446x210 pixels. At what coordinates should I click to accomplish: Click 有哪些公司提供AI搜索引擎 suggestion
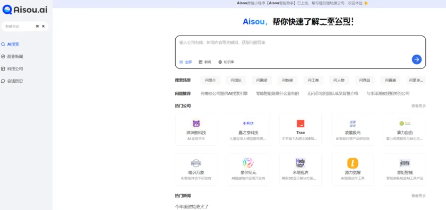[224, 93]
